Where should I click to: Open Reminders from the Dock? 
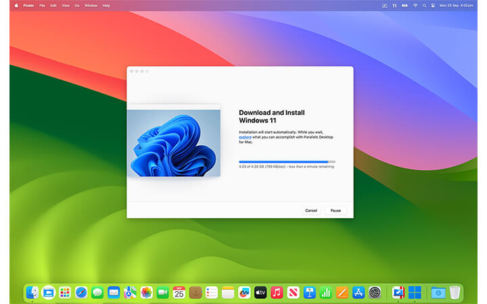pyautogui.click(x=212, y=293)
